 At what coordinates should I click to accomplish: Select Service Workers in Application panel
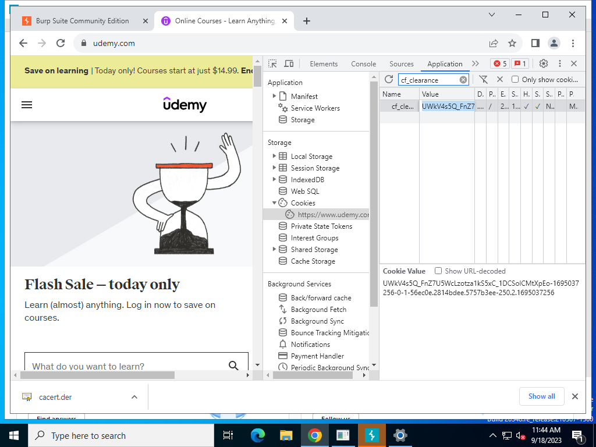point(315,108)
